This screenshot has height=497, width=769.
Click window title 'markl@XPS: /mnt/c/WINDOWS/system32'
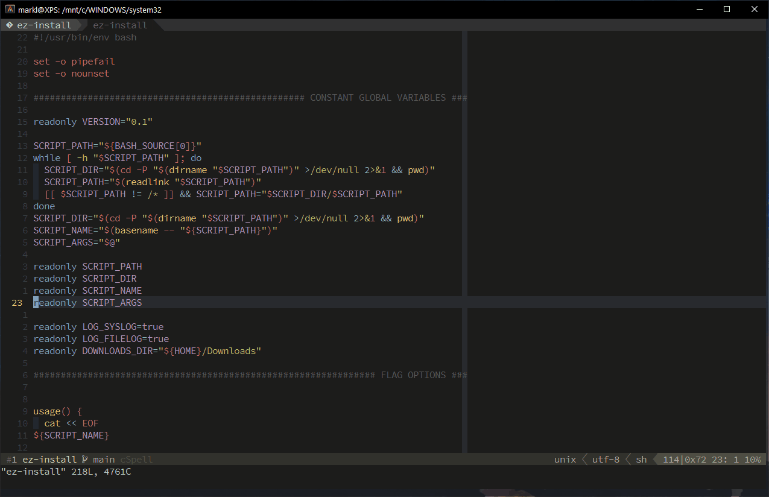(90, 10)
